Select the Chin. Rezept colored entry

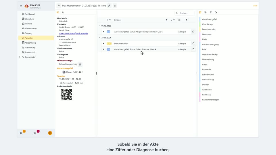tap(208, 24)
